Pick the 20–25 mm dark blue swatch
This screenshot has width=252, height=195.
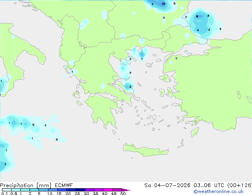click(x=71, y=190)
